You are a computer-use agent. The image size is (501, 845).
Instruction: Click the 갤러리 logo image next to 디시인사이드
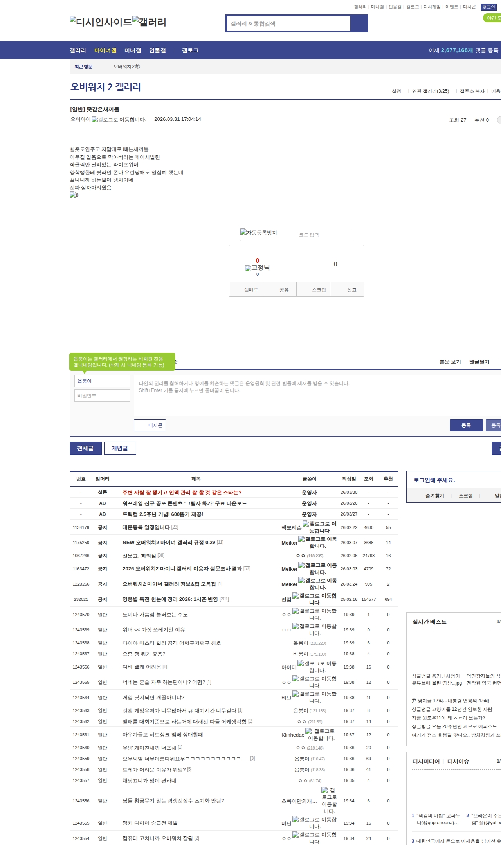(x=149, y=22)
